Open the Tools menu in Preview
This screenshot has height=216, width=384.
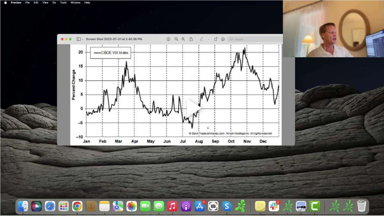[x=63, y=3]
